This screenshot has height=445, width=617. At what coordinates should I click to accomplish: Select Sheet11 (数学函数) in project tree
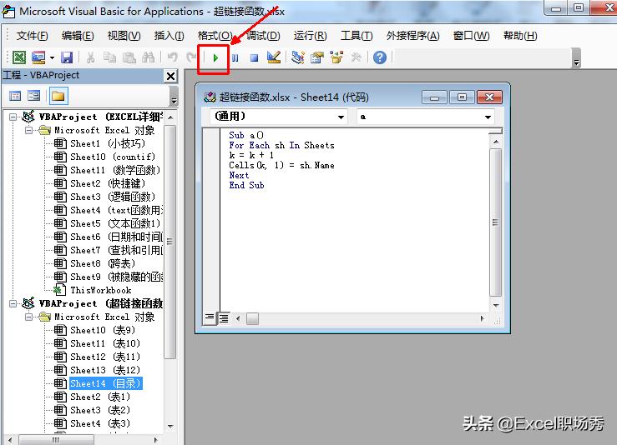(115, 170)
